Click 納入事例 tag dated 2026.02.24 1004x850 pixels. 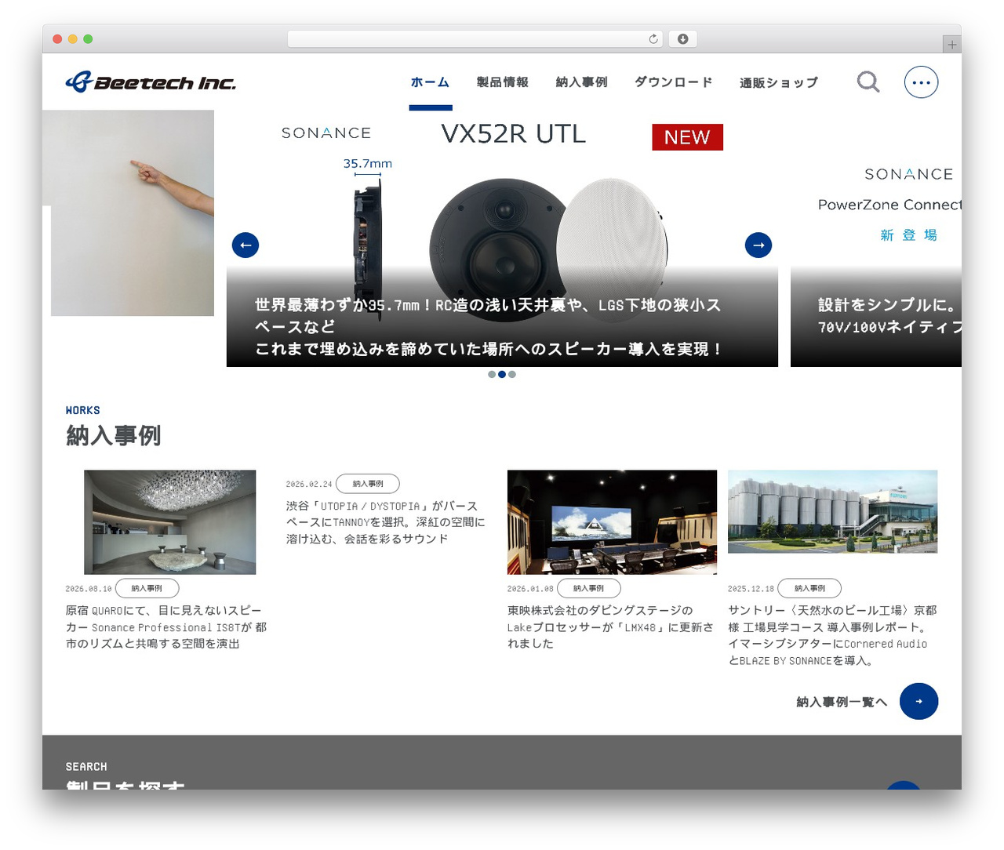coord(368,484)
